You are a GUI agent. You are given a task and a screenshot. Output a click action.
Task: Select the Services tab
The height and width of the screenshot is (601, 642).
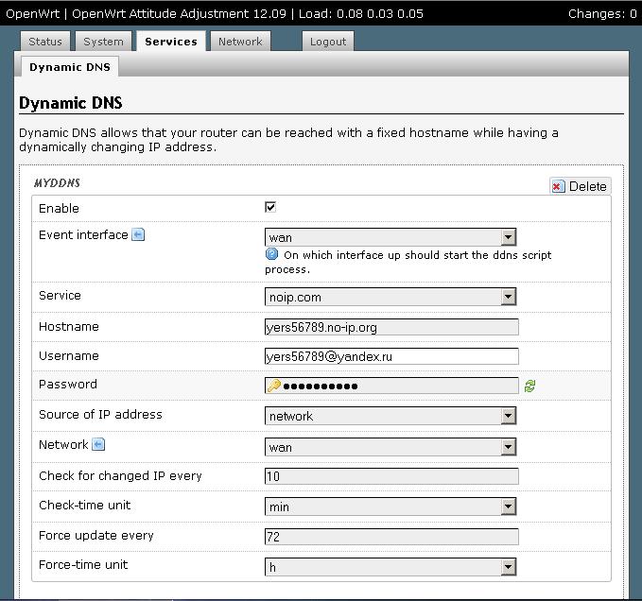pyautogui.click(x=171, y=42)
